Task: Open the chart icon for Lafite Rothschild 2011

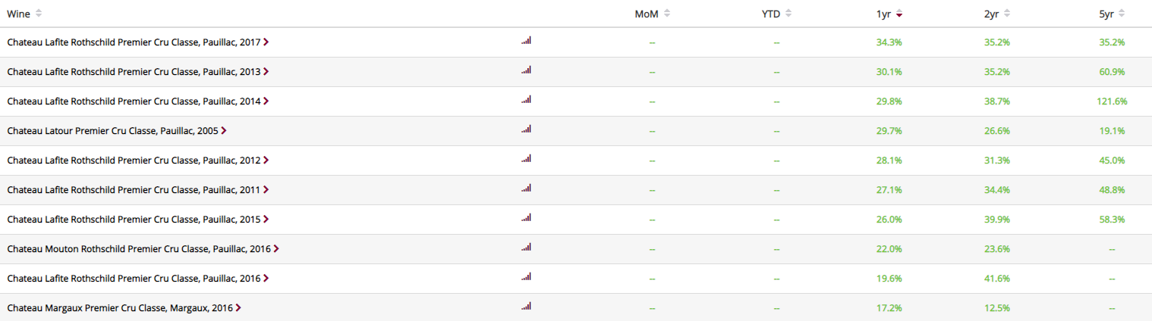Action: [x=526, y=189]
